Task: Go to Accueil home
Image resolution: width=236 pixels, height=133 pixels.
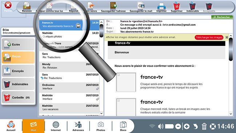Action: point(11,126)
